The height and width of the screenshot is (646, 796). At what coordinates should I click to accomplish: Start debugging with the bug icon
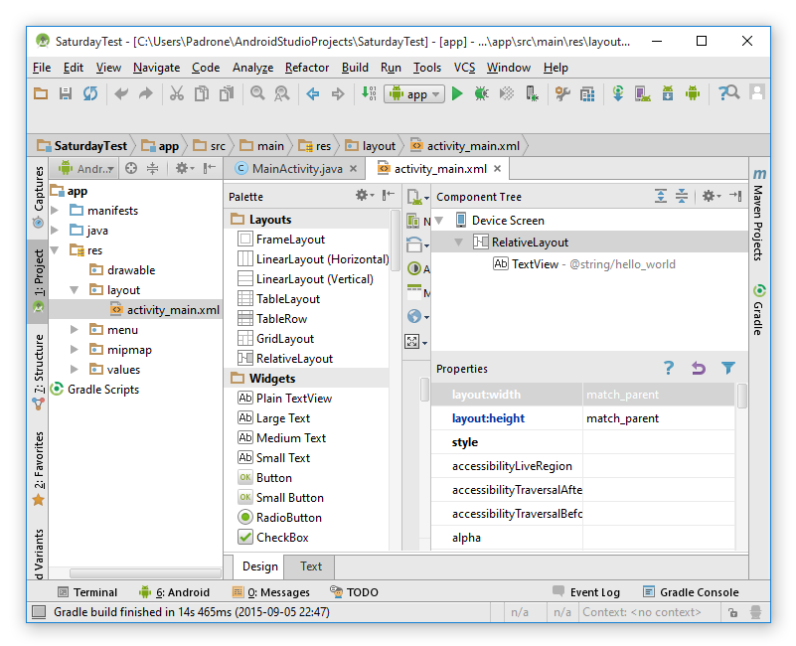pos(481,93)
